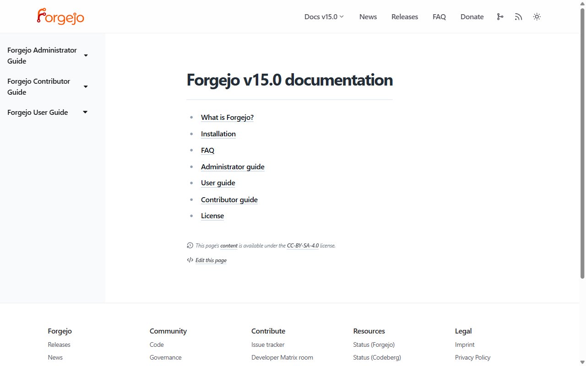Screen dimensions: 586x366
Task: Open Status (Forgejo) footer link
Action: click(x=374, y=344)
